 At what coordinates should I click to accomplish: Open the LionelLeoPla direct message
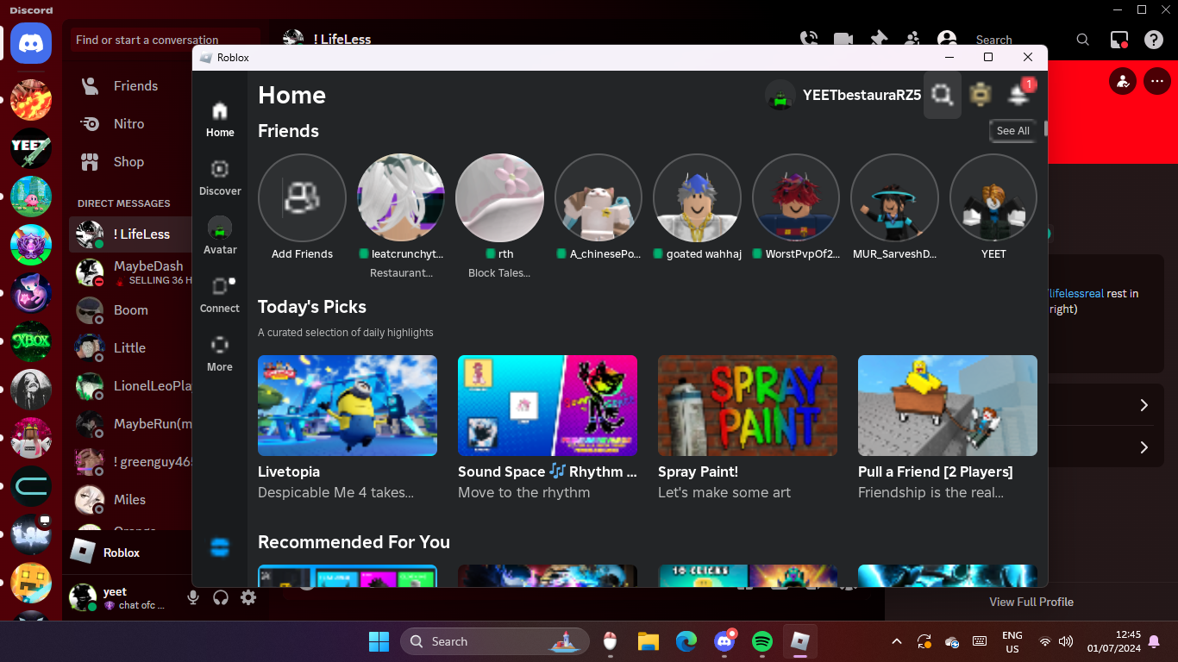coord(130,386)
